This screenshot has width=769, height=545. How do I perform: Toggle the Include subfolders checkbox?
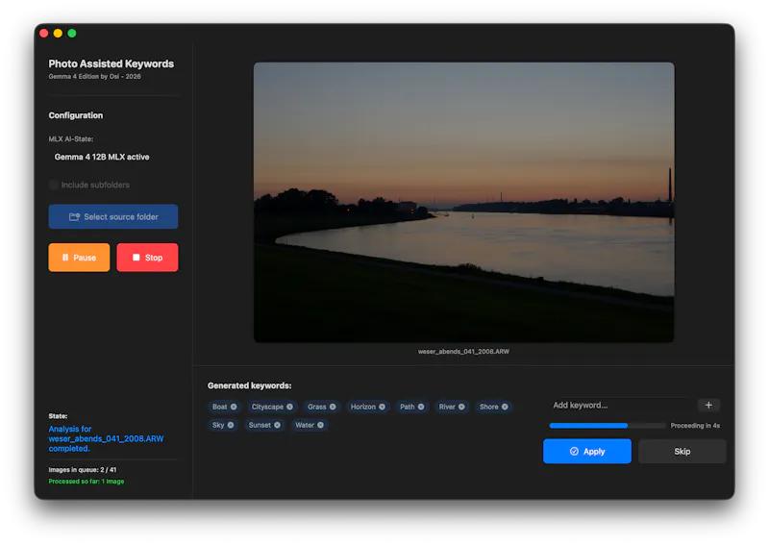click(x=54, y=185)
